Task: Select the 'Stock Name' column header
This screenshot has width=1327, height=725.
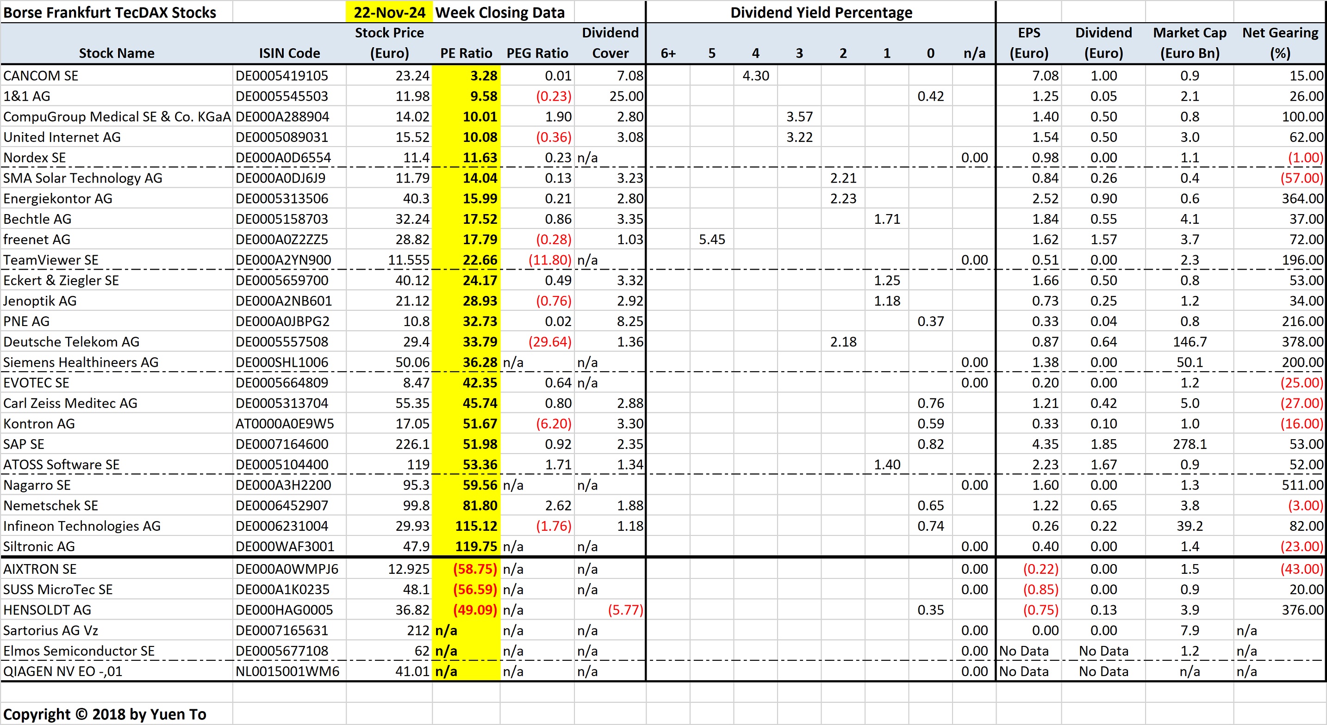Action: 117,53
